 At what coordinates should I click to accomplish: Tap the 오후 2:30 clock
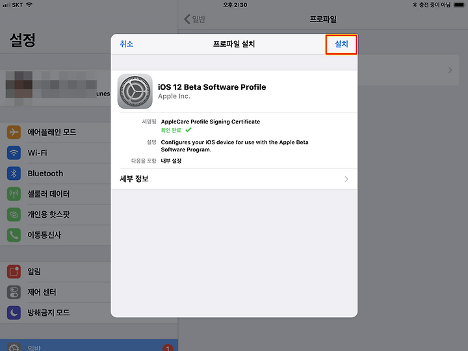tap(235, 5)
